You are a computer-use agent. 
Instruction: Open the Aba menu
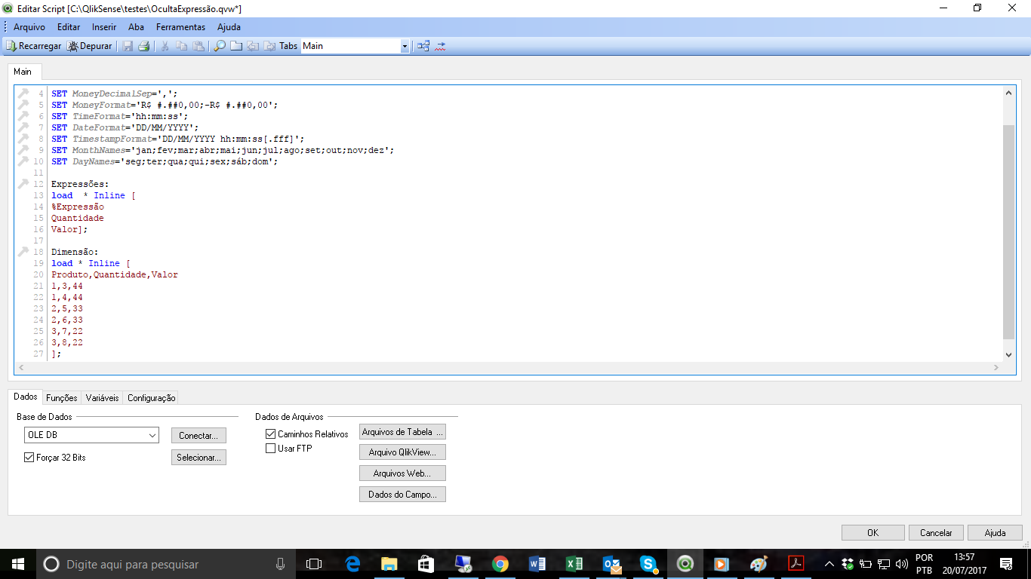(x=136, y=27)
